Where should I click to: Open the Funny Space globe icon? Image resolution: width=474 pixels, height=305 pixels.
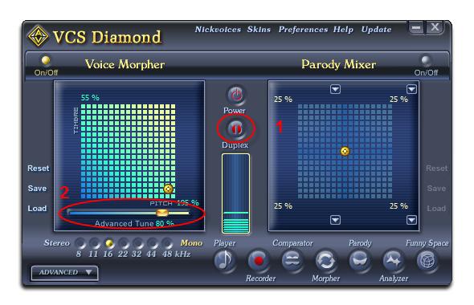click(x=427, y=260)
